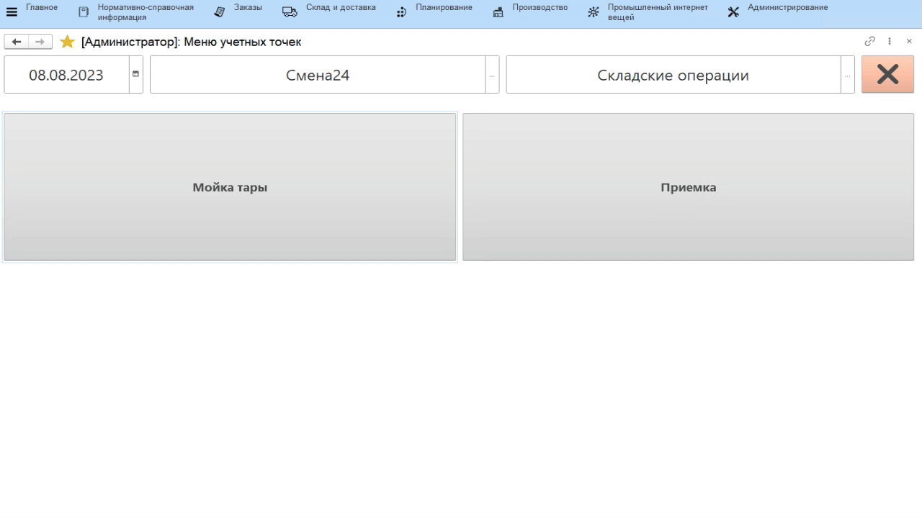The height and width of the screenshot is (518, 922).
Task: Open Нормативно-справочная информация section
Action: click(145, 12)
